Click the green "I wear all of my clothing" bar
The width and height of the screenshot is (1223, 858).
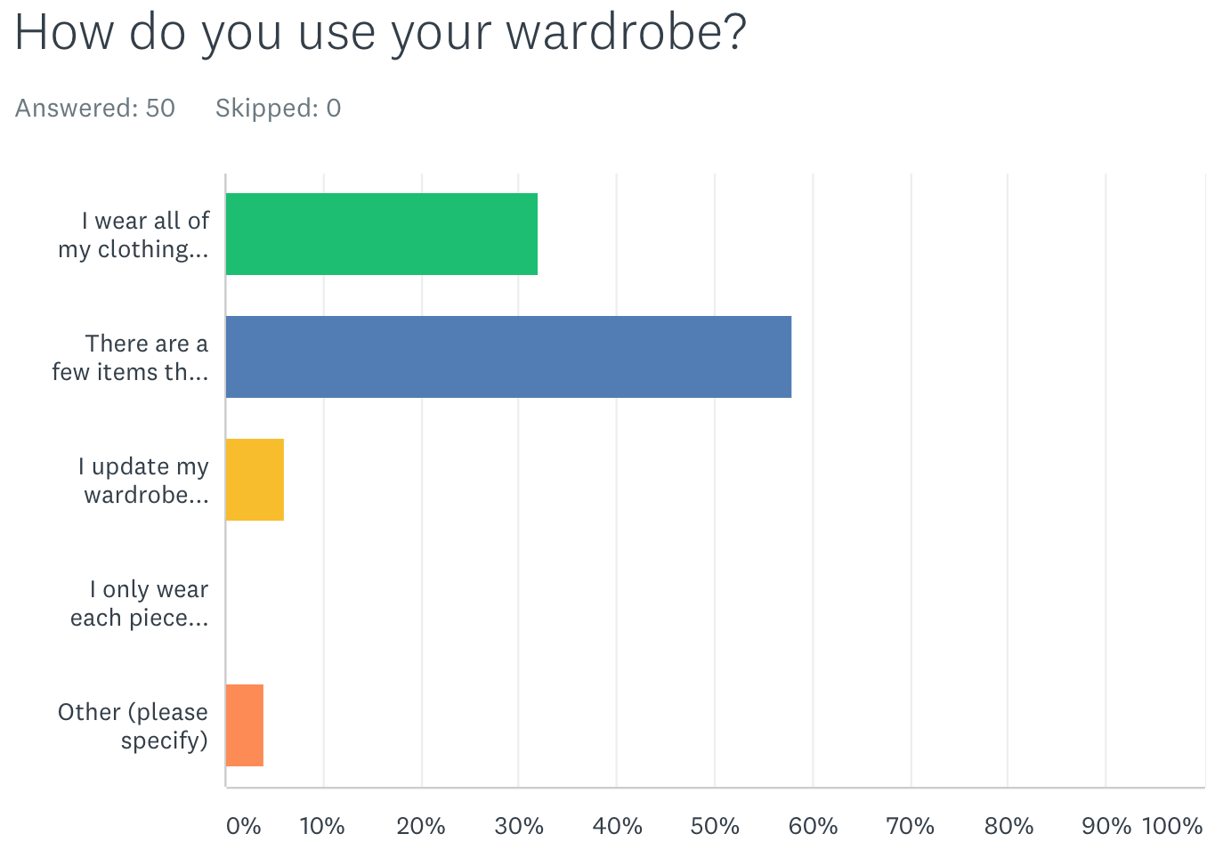click(382, 234)
